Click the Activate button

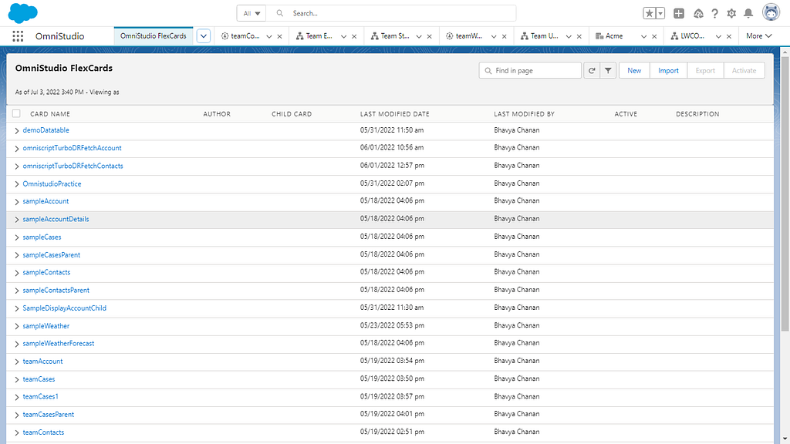[744, 70]
